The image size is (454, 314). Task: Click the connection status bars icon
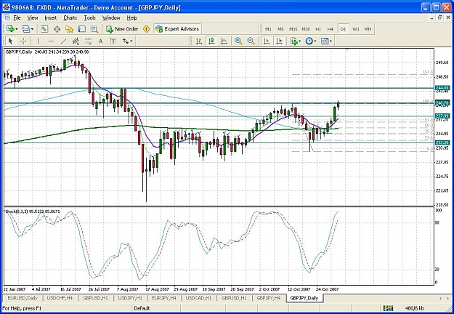tap(388, 308)
